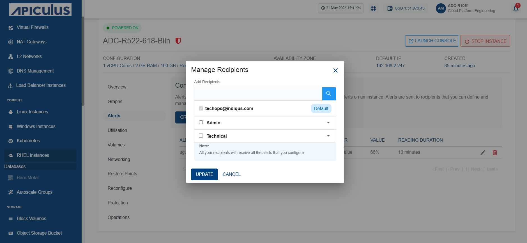Click the 192.168.2.247 default IP link
The image size is (527, 243).
click(390, 66)
